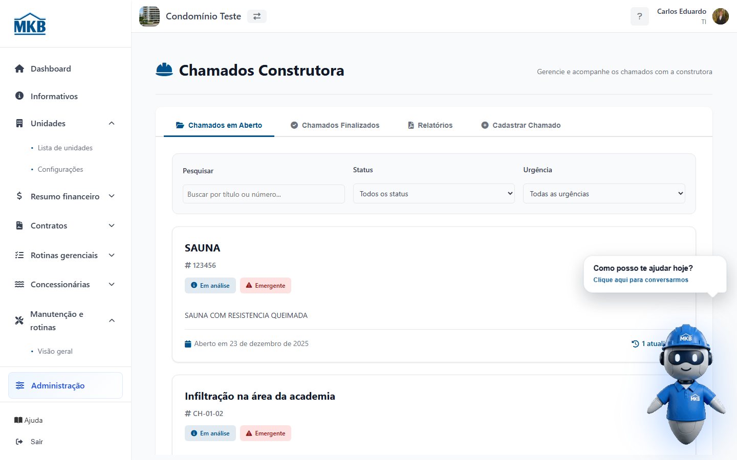
Task: Expand the Contratos menu chevron
Action: (112, 225)
